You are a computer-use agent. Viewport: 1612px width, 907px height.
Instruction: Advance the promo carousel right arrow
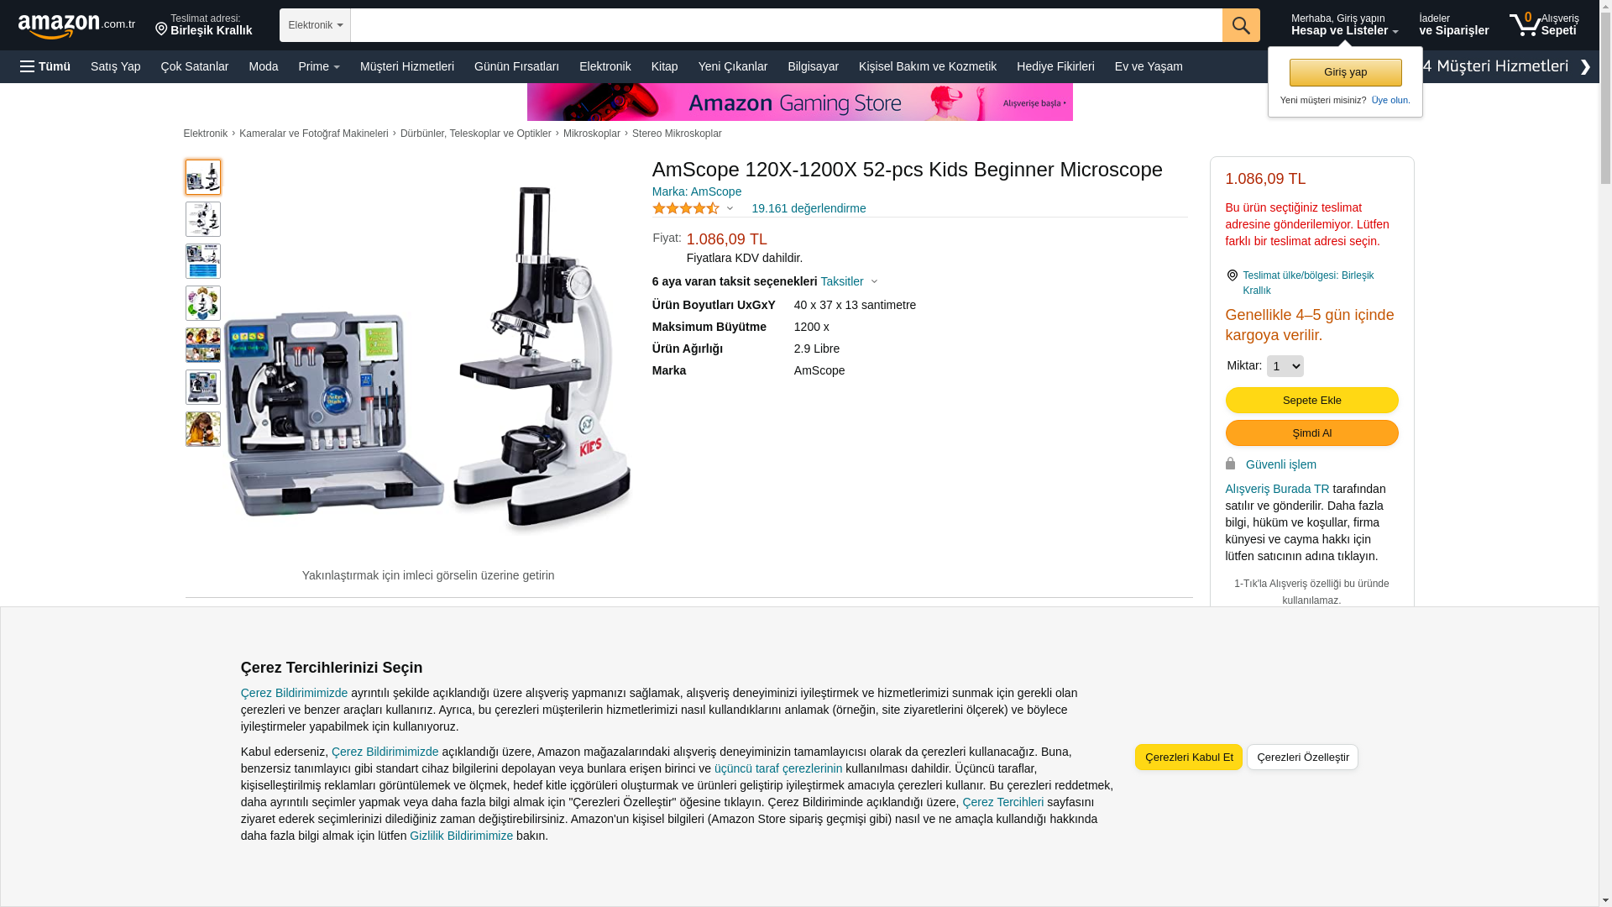click(1585, 67)
